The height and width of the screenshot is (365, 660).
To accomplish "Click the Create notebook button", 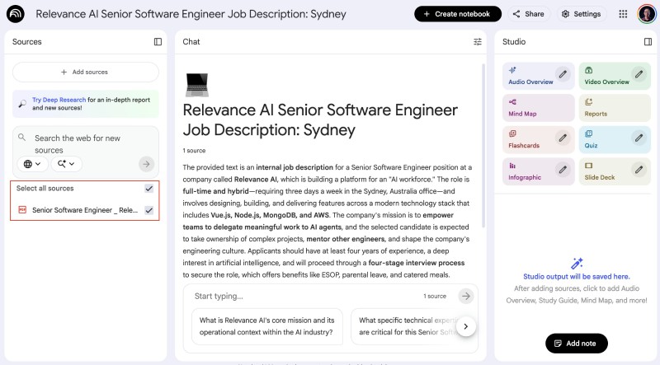I will coord(457,14).
